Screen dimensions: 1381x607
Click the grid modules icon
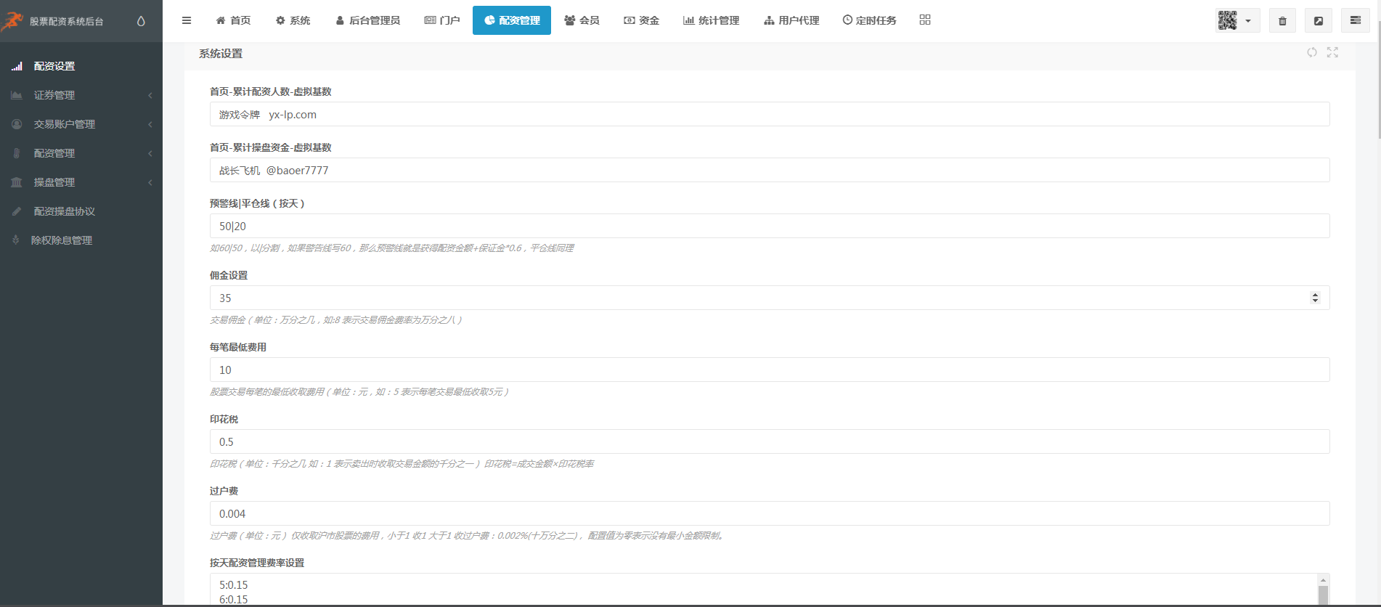pos(925,20)
